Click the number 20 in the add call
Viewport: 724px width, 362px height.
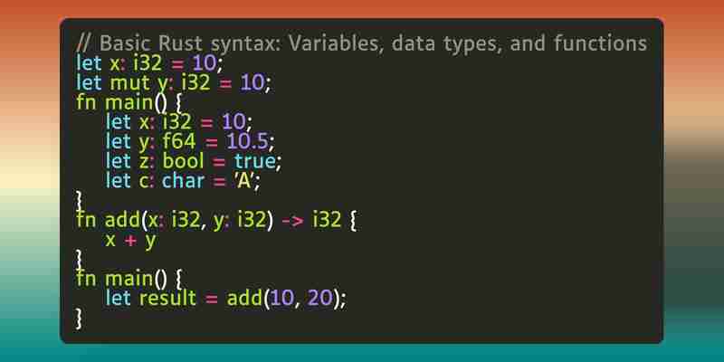[x=319, y=299]
